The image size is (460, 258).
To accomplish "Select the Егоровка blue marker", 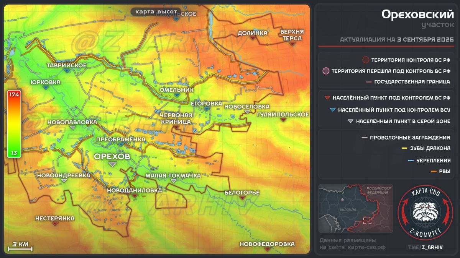I will (x=207, y=109).
